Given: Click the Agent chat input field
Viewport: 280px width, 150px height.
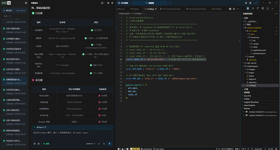Looking at the screenshot, I should tap(72, 135).
